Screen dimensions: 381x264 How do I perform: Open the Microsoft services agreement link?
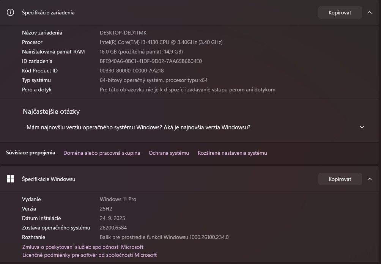83,247
